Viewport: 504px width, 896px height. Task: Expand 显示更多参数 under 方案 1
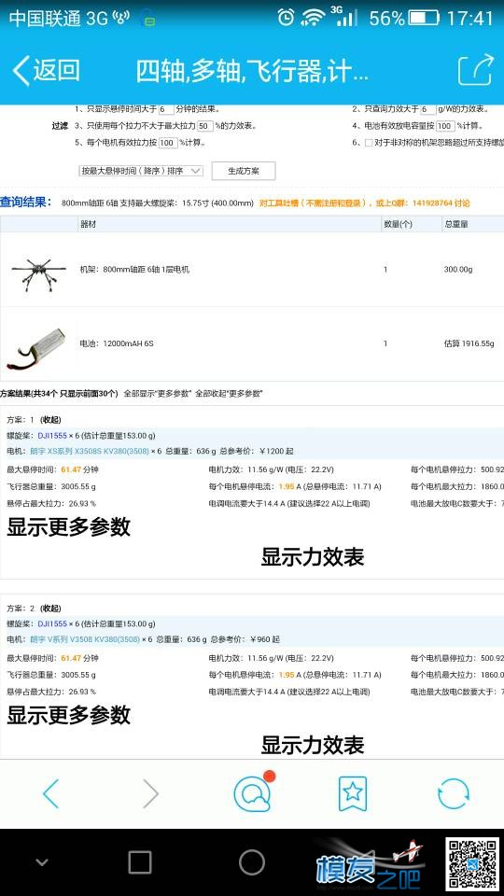click(68, 526)
